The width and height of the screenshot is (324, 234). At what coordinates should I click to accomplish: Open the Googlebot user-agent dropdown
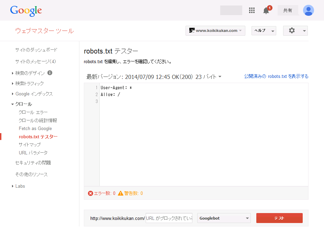click(224, 218)
